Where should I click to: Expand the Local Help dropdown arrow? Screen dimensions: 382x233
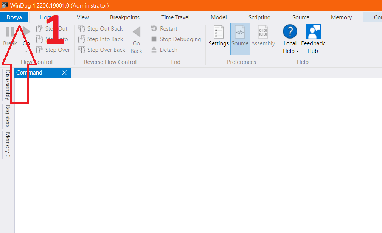point(297,51)
